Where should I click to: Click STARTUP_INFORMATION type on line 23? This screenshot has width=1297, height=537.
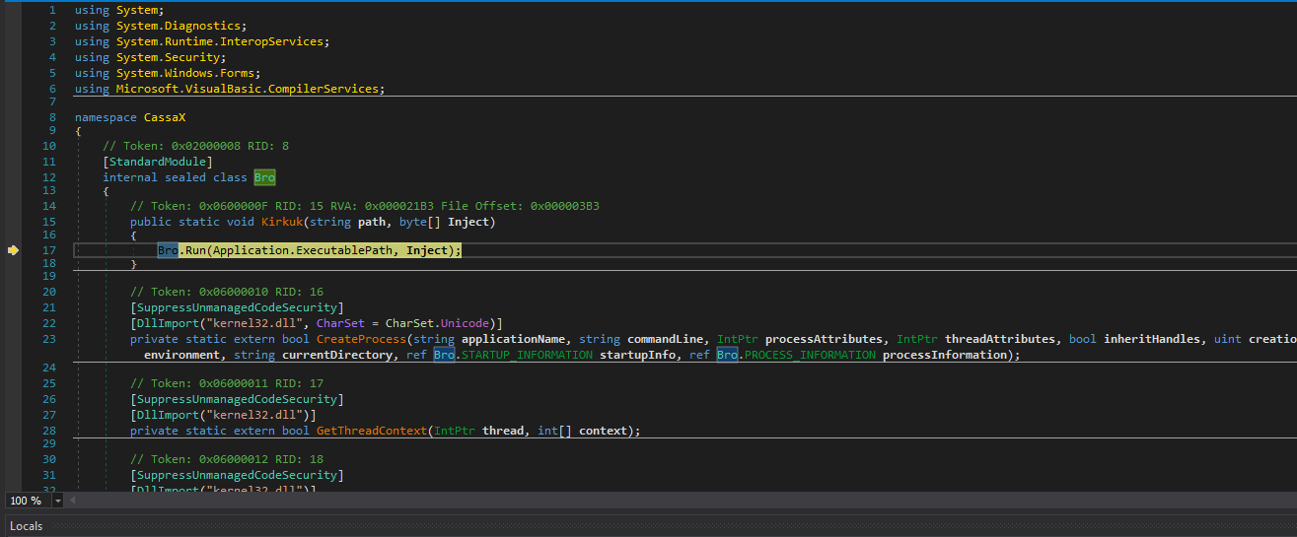(x=527, y=355)
